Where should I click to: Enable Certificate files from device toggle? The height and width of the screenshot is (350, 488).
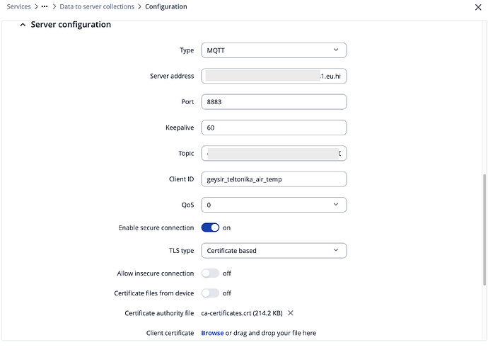[x=210, y=293]
